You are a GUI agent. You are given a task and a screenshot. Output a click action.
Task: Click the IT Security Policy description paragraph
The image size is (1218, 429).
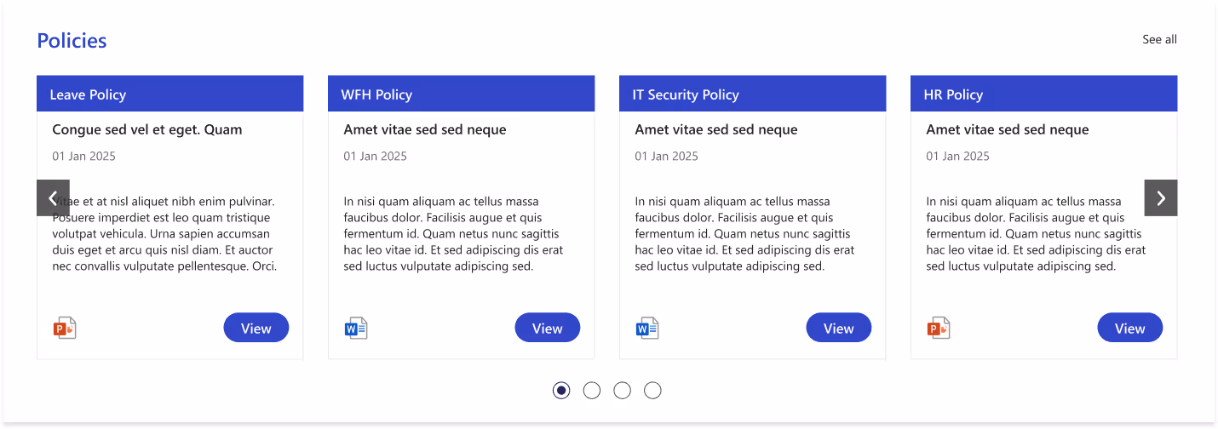744,234
